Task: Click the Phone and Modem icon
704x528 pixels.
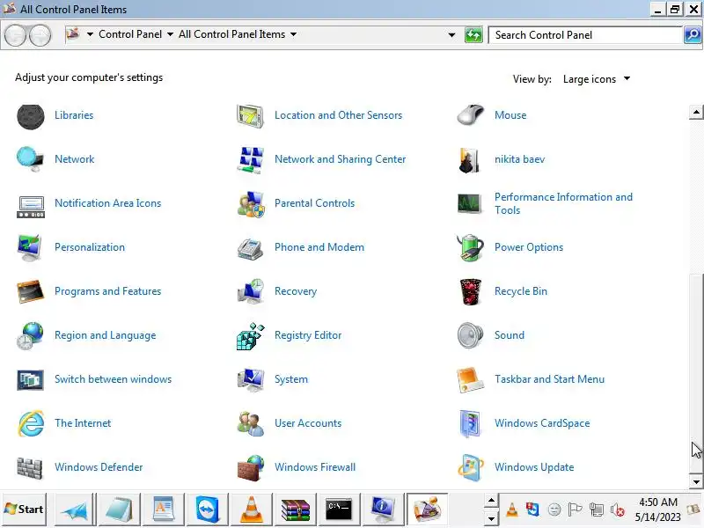Action: click(x=250, y=248)
